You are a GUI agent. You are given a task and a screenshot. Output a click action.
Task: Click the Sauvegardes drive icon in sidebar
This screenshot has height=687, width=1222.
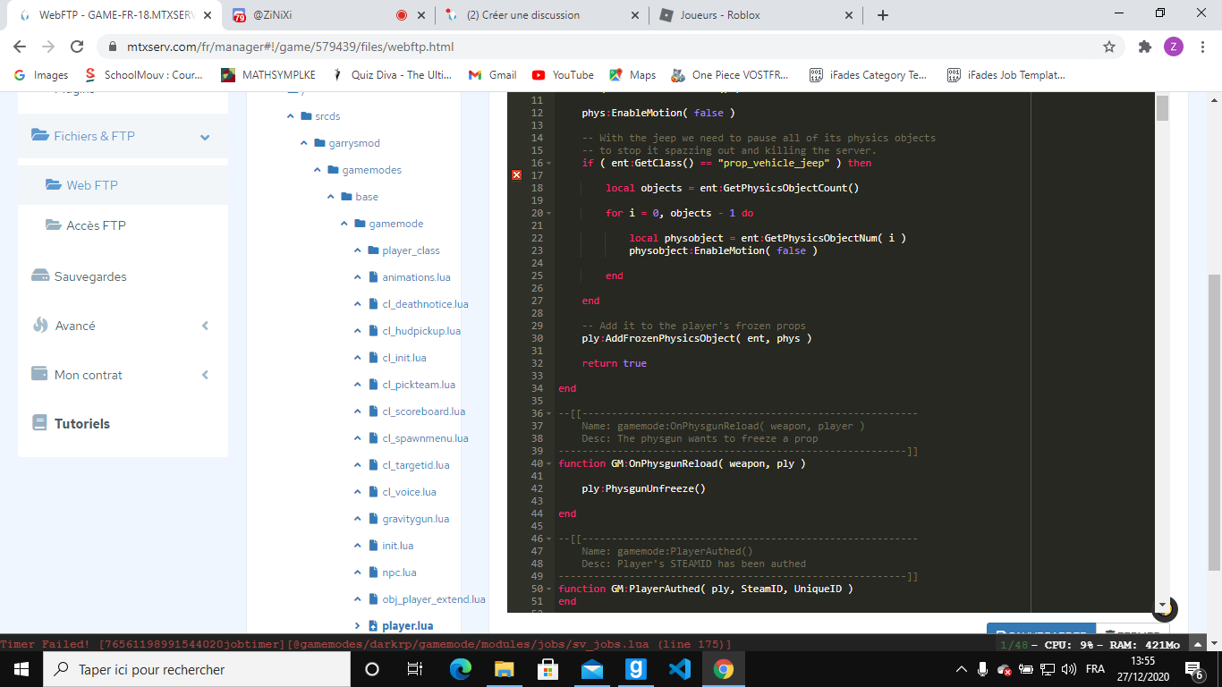pyautogui.click(x=40, y=276)
